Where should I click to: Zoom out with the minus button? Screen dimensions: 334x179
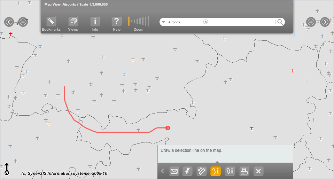click(x=23, y=22)
